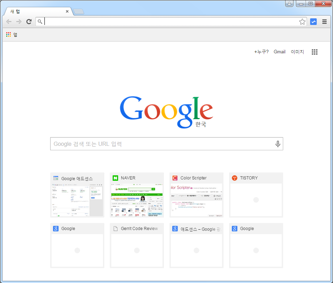Open the blue checkmark extension icon
This screenshot has width=333, height=283.
coord(313,22)
